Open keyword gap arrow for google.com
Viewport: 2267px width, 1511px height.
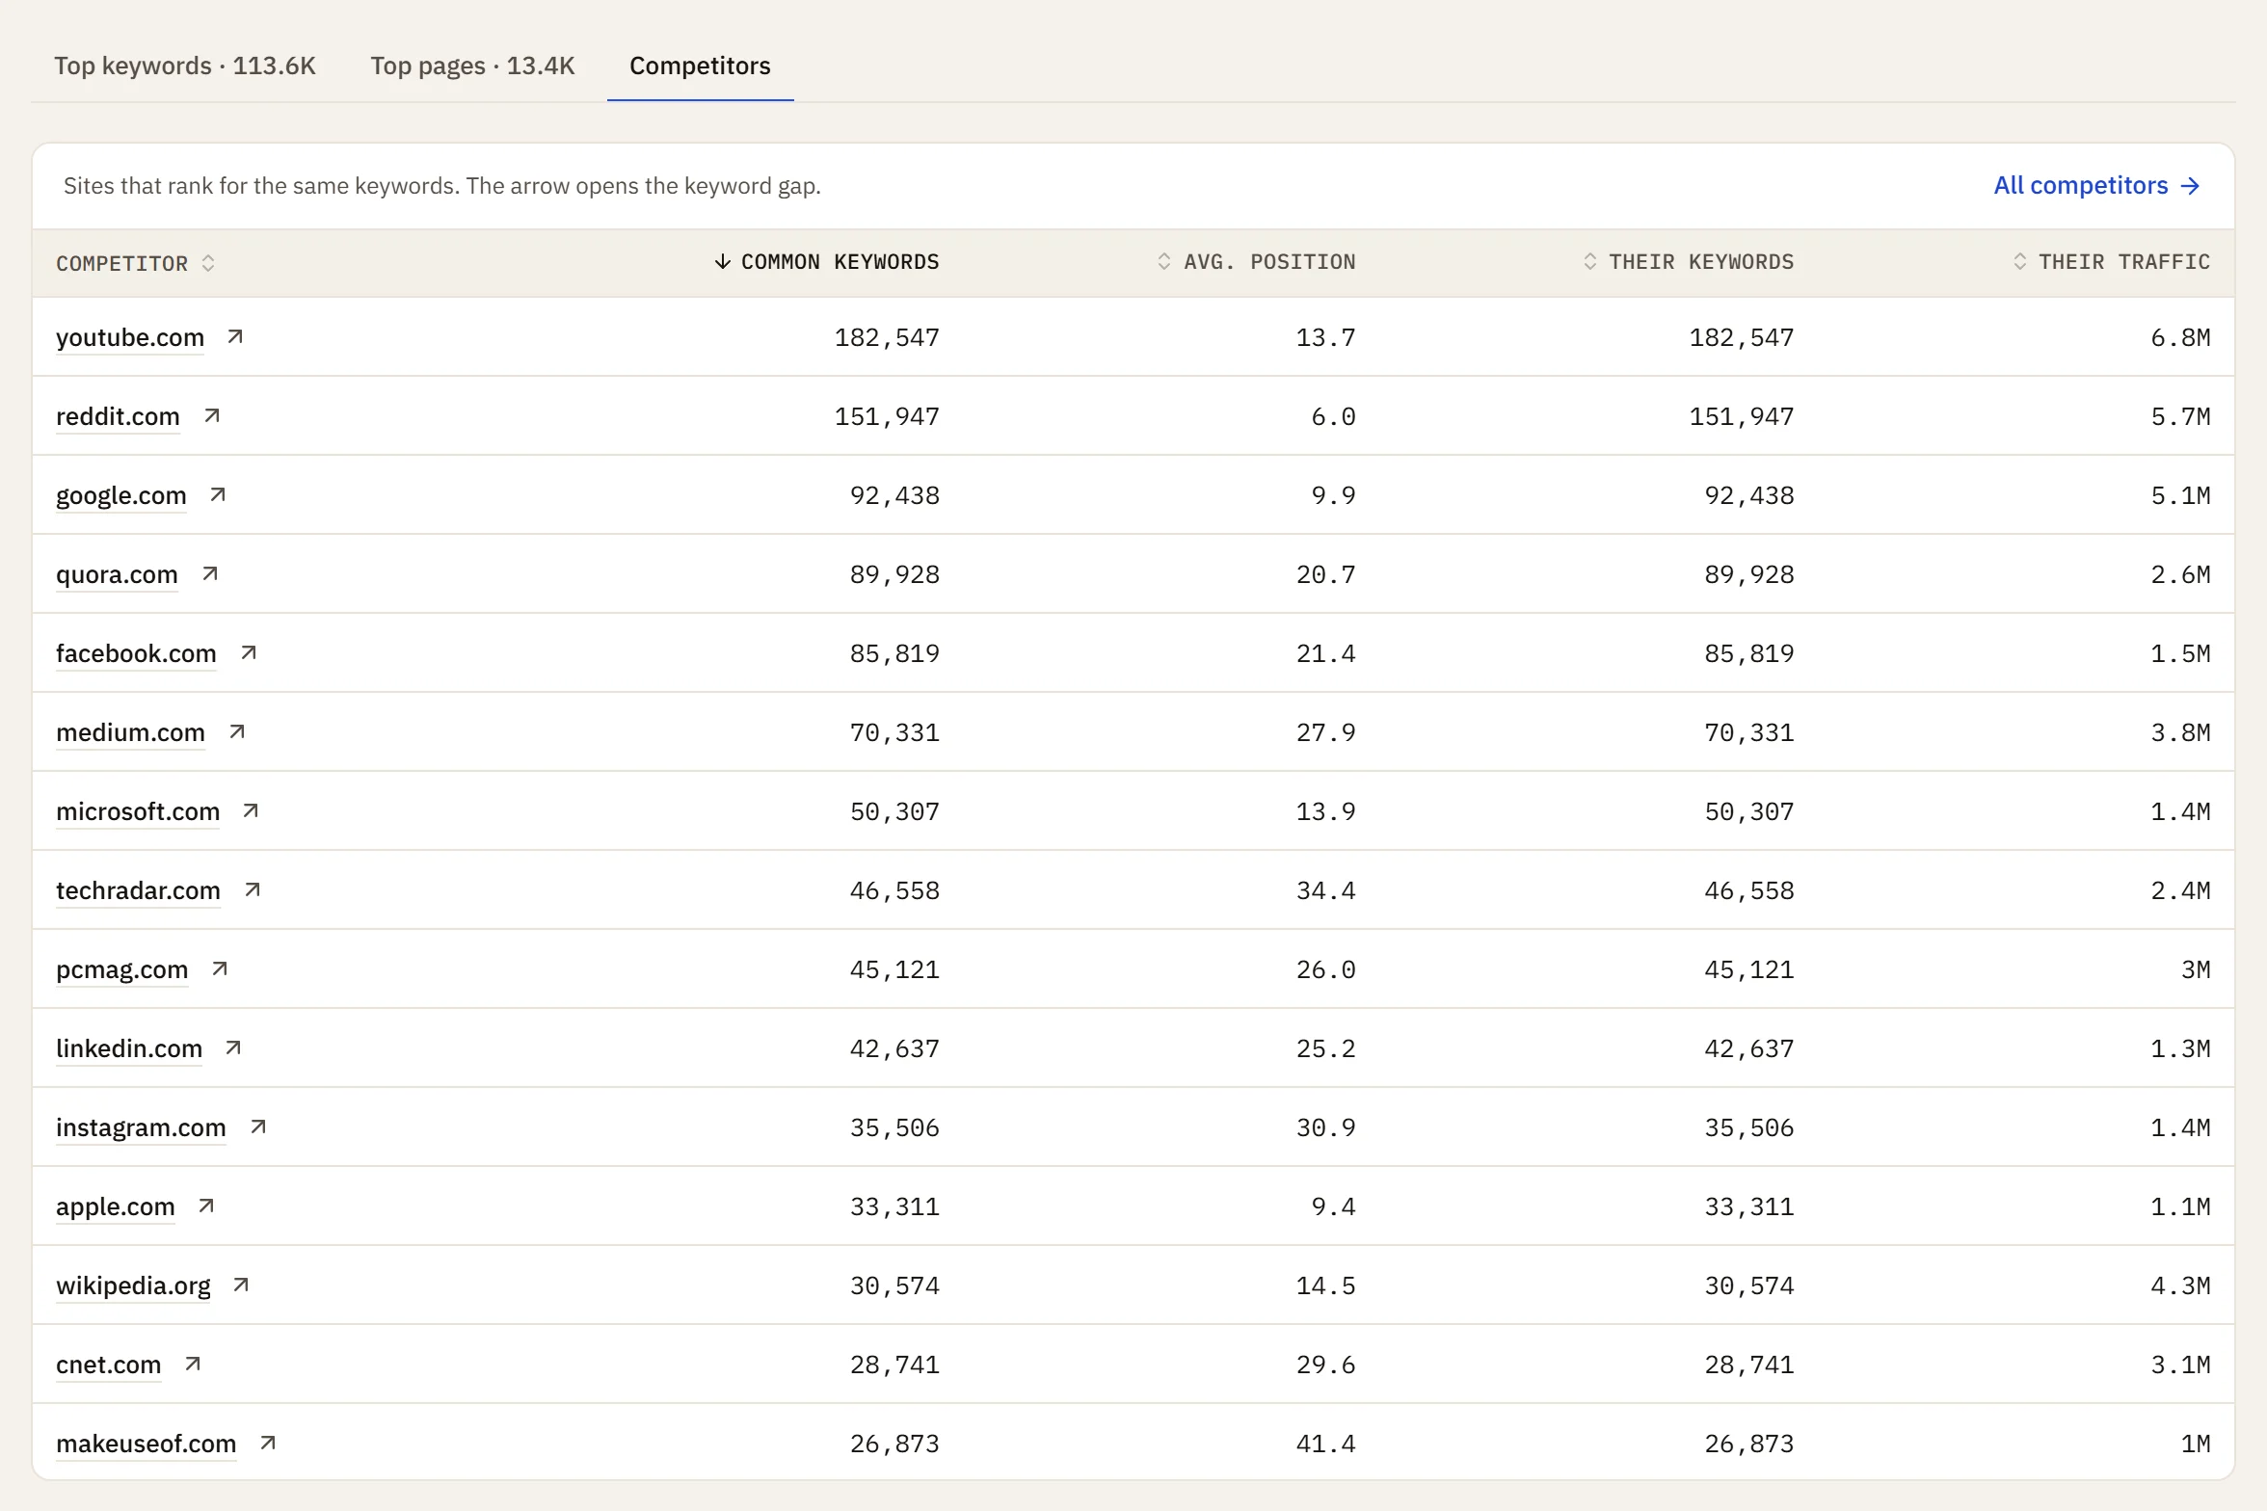218,494
